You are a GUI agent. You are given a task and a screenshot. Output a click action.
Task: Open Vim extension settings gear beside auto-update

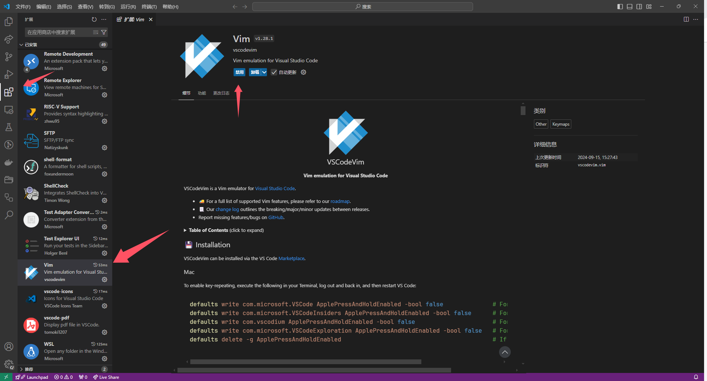coord(303,72)
